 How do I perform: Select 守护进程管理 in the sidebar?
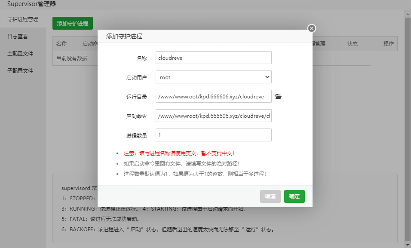click(23, 19)
